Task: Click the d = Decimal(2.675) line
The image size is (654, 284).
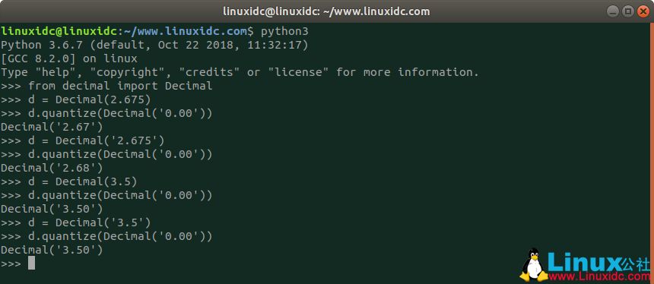Action: [76, 99]
